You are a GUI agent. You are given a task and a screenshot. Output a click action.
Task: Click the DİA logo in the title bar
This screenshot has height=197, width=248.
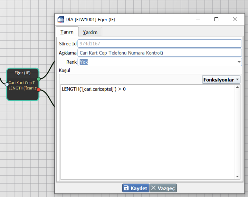click(61, 19)
